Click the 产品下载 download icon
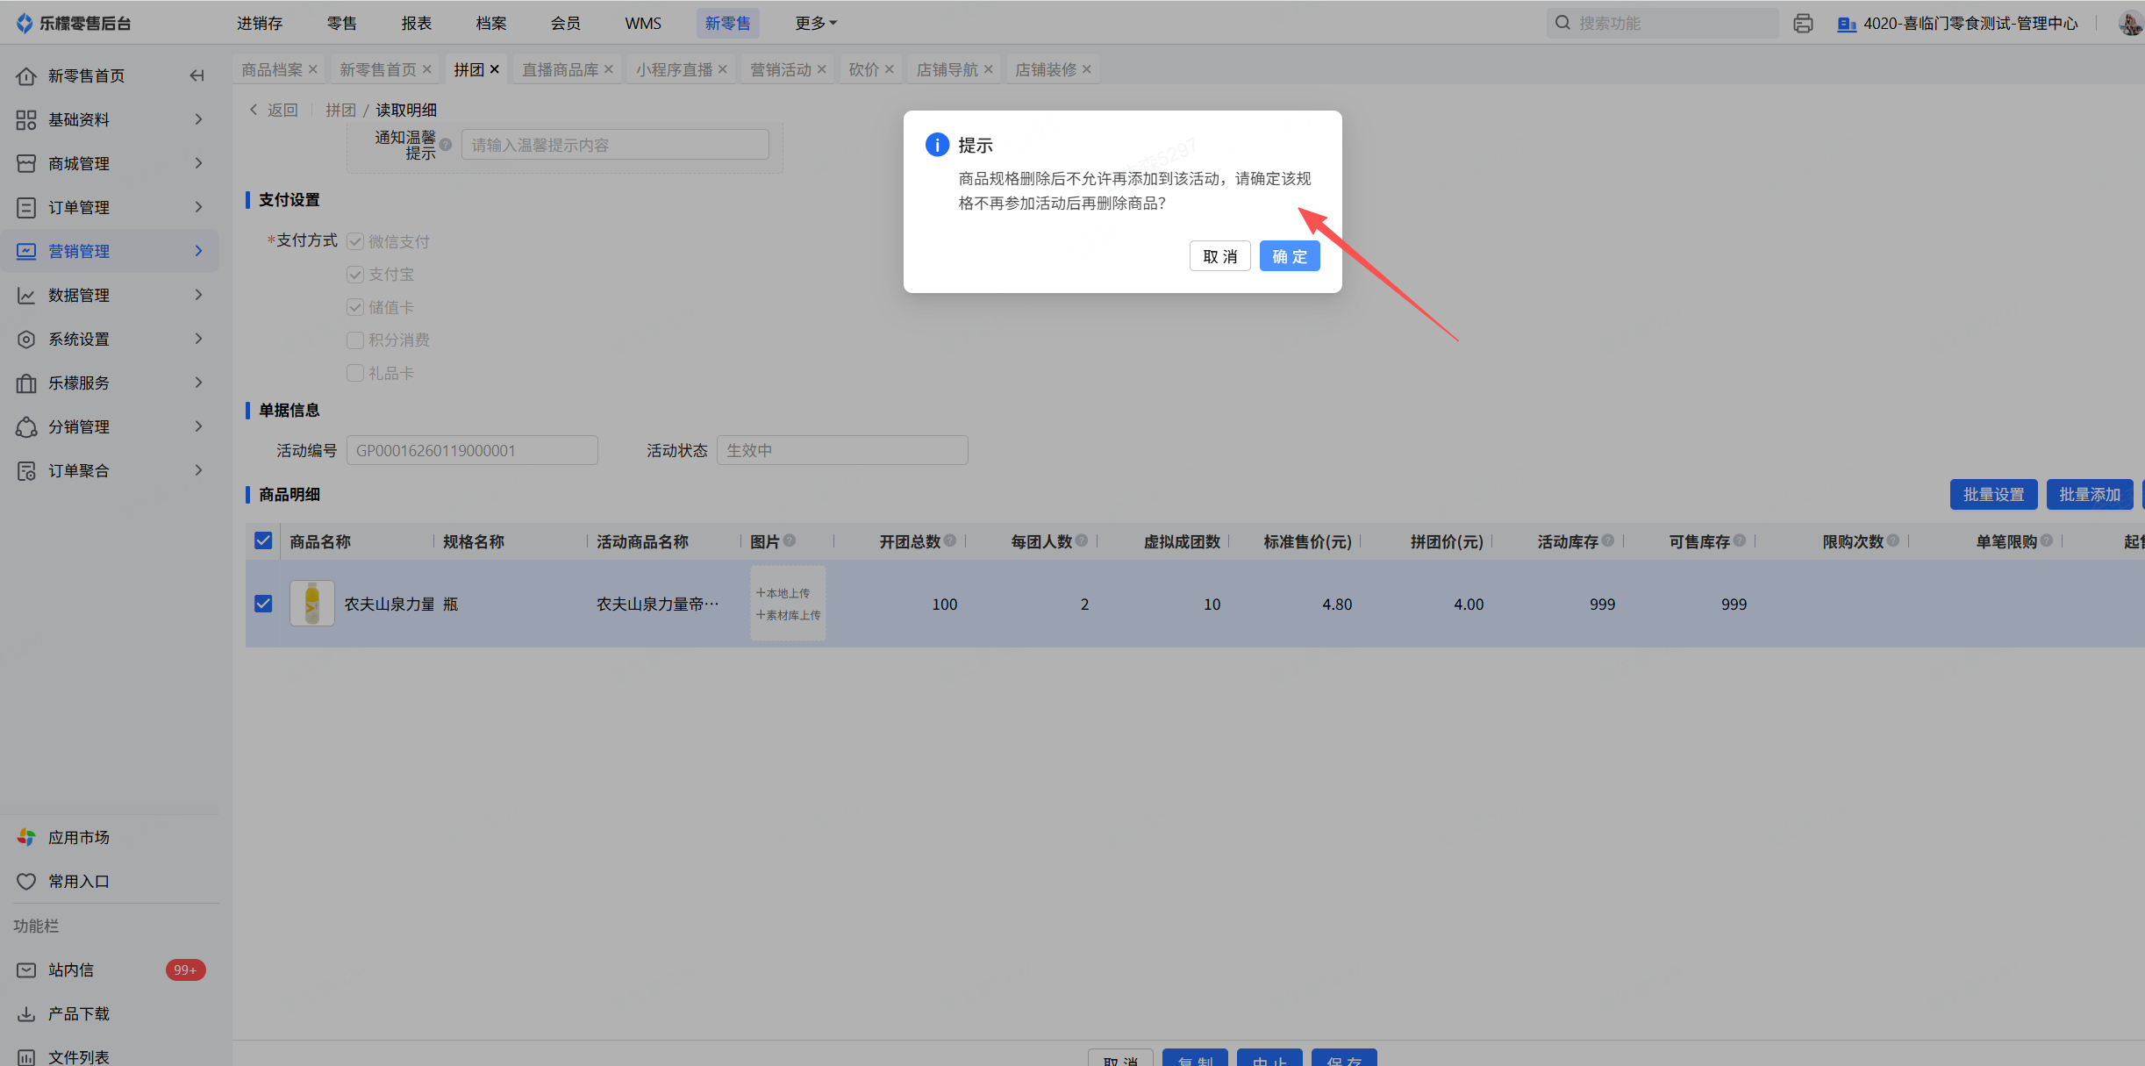Viewport: 2145px width, 1066px height. pyautogui.click(x=26, y=1013)
